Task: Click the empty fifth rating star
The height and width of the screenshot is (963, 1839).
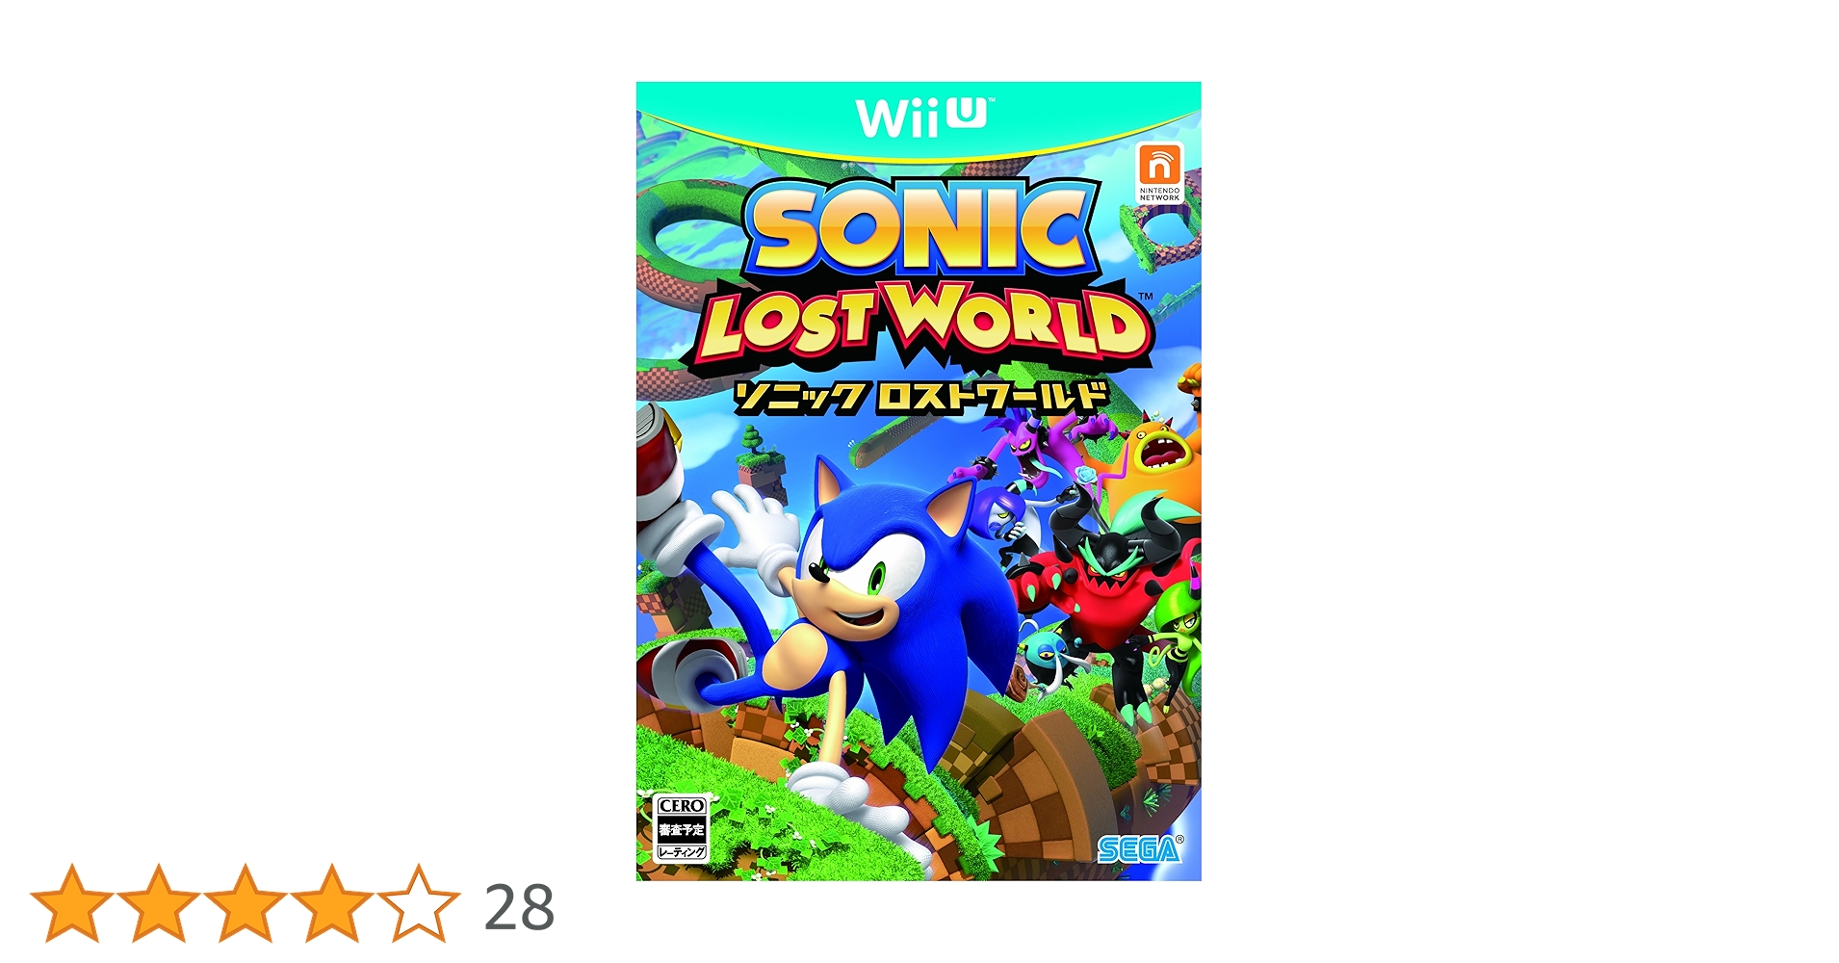Action: (x=419, y=903)
